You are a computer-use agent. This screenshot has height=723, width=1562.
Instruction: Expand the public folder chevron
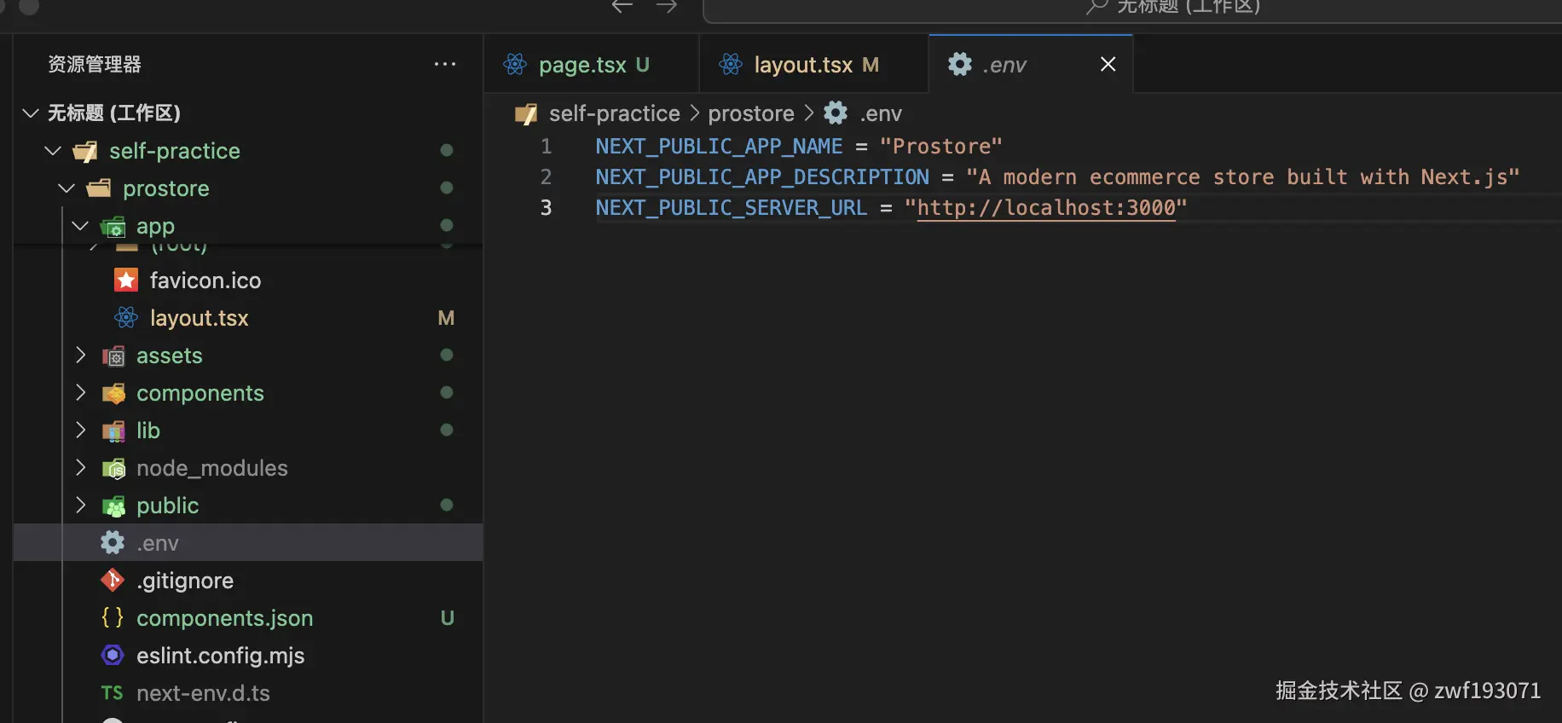pos(80,505)
